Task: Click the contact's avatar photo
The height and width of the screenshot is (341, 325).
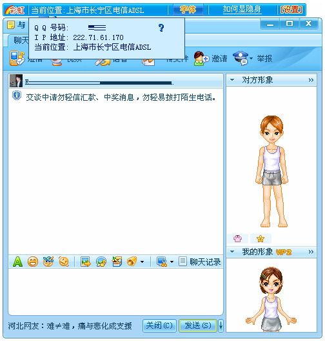Action: click(x=16, y=81)
